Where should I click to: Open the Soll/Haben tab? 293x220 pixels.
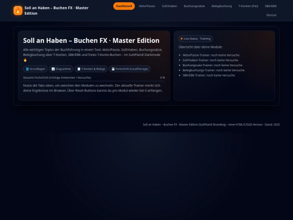point(169,6)
